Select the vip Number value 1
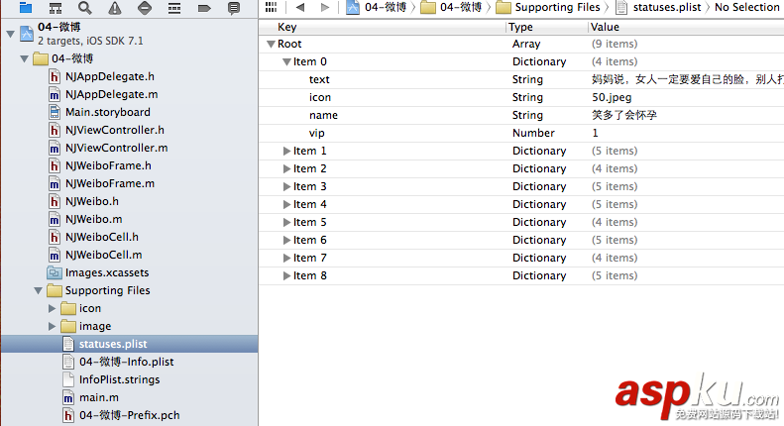 (595, 133)
